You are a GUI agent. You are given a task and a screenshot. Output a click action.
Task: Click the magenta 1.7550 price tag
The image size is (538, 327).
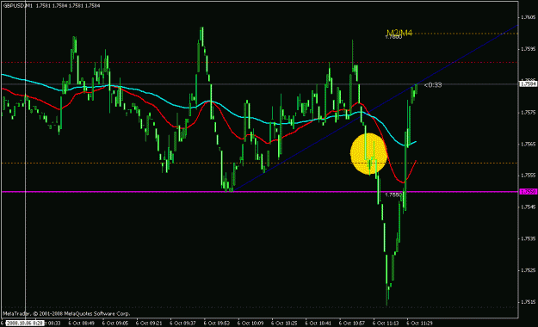528,191
